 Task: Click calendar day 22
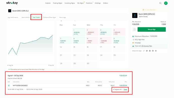(x=79, y=57)
